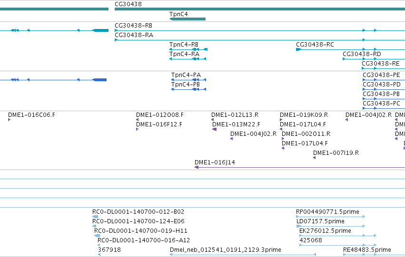Screen dimensions: 405x257
Task: Open the RC0-DL0001-140700-012-B02 EST label
Action: tap(138, 212)
